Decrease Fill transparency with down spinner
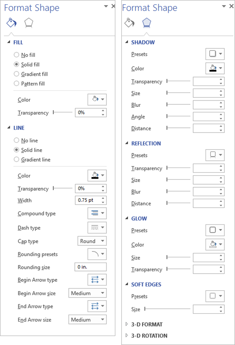This screenshot has height=345, width=235. pos(103,115)
